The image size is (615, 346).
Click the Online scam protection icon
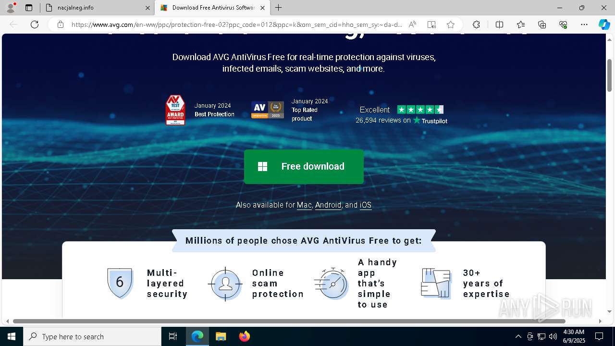[225, 284]
